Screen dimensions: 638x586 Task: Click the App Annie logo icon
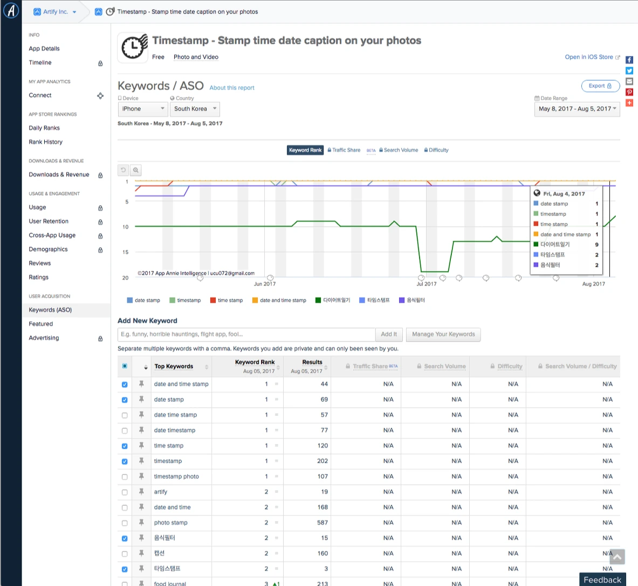click(11, 11)
